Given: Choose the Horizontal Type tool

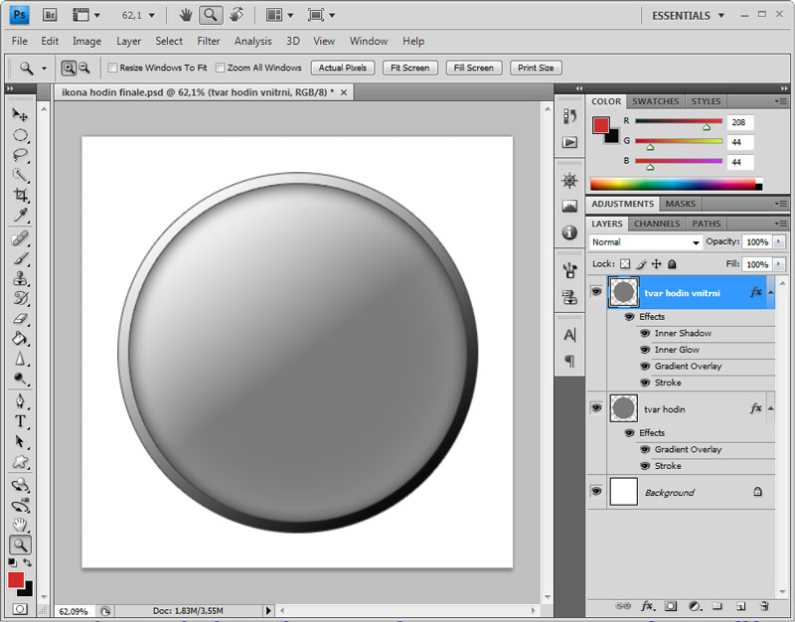Looking at the screenshot, I should pyautogui.click(x=20, y=421).
